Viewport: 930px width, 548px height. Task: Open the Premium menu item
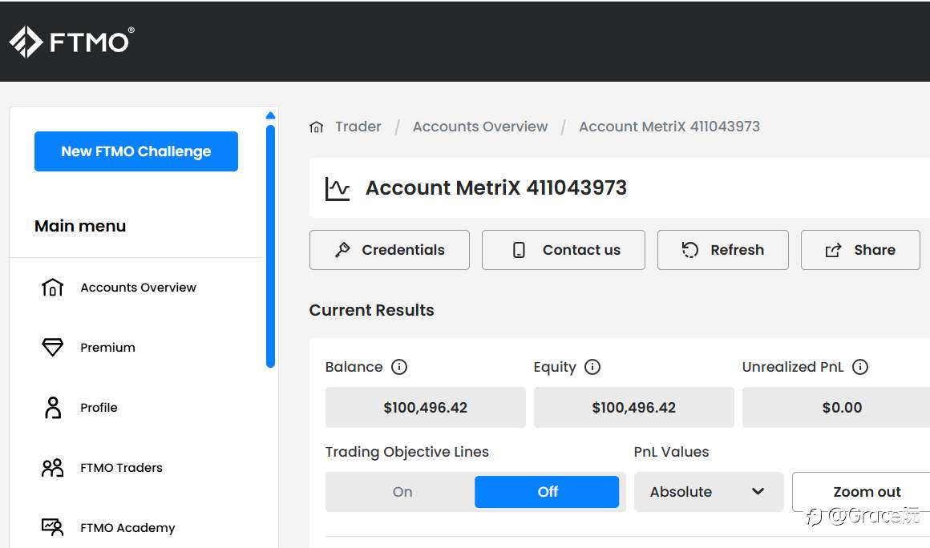[108, 348]
